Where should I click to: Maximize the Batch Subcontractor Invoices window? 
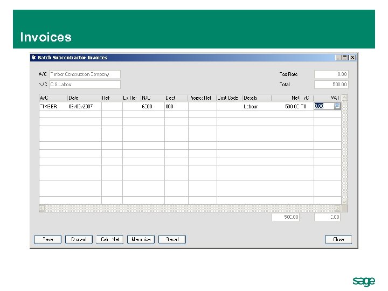pos(345,58)
